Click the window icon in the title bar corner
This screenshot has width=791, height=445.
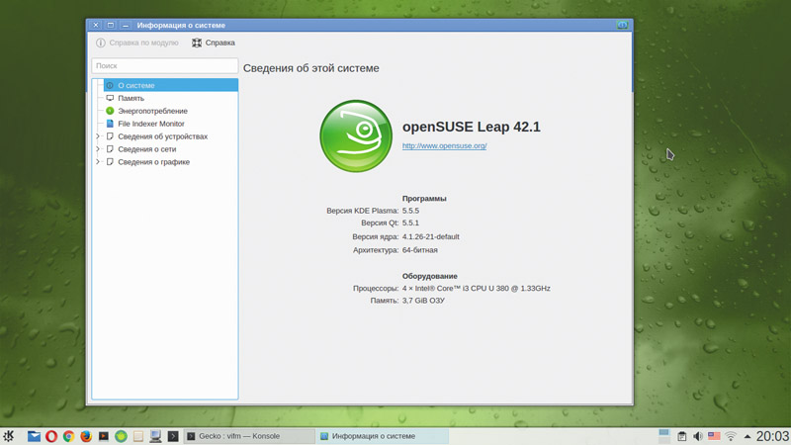[x=623, y=25]
